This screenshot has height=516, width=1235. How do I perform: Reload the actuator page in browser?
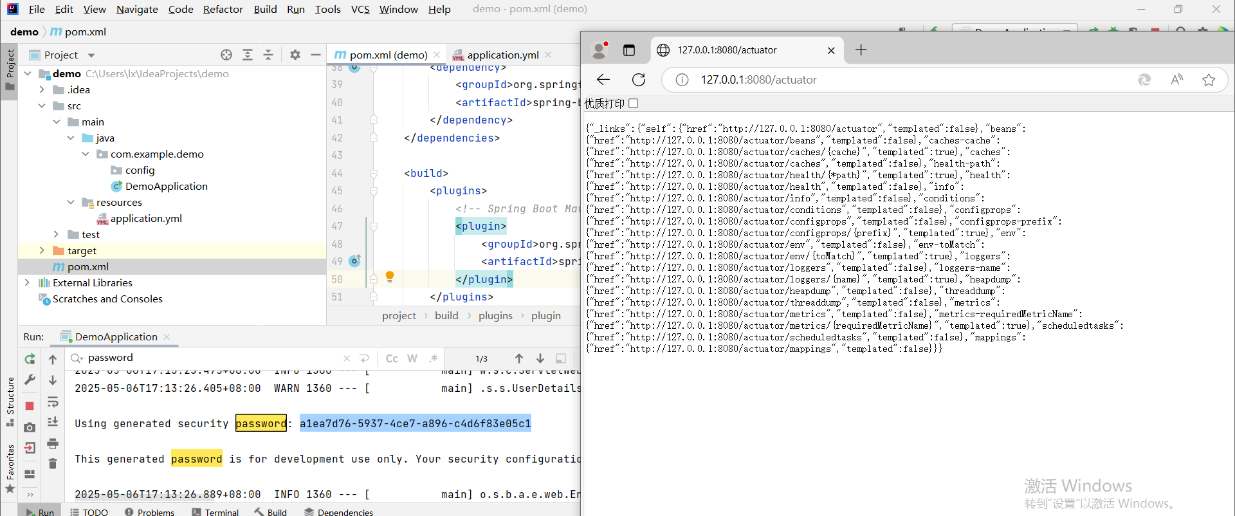[639, 79]
